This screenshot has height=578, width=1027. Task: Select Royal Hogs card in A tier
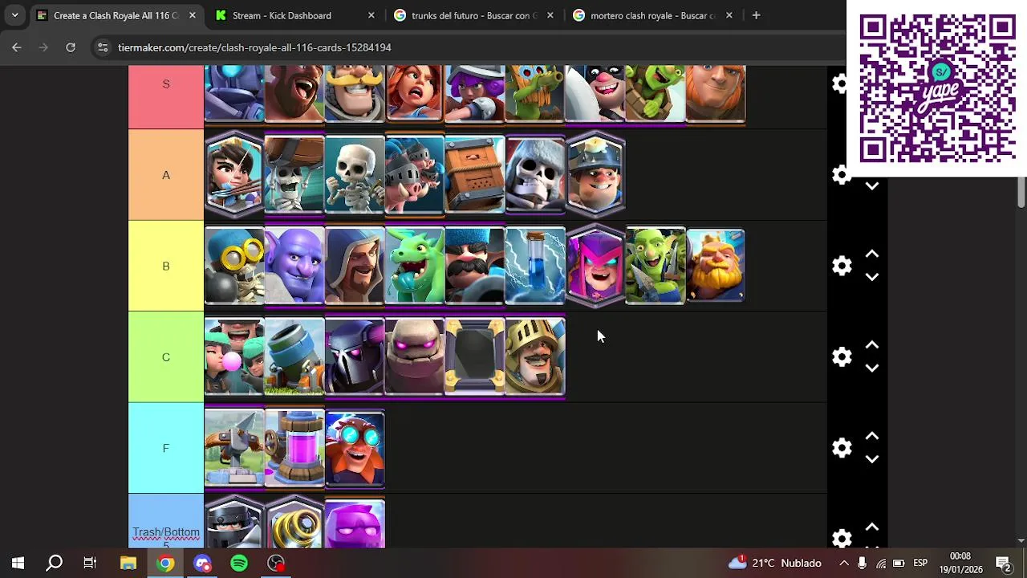click(x=415, y=175)
